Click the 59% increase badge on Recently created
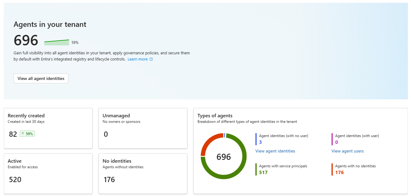 tap(27, 134)
